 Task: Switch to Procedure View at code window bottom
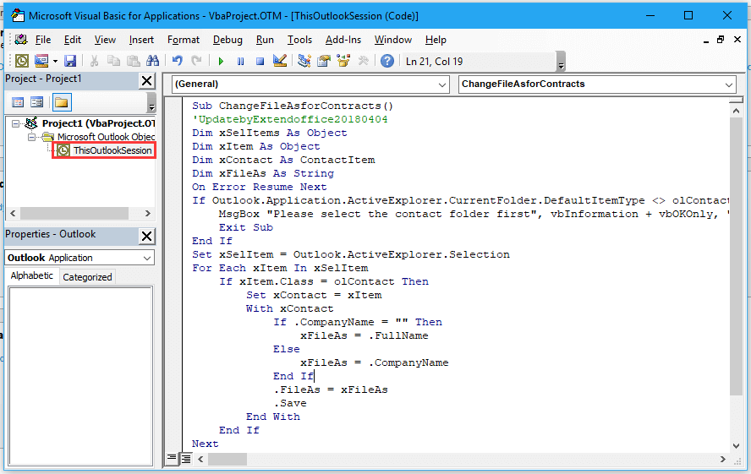173,459
